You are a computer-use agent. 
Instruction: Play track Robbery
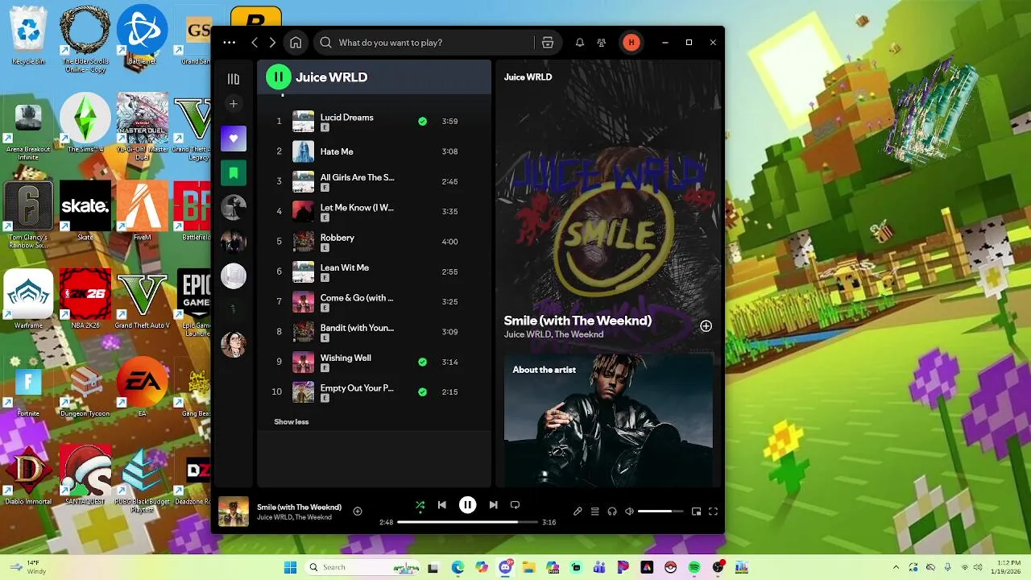point(374,242)
